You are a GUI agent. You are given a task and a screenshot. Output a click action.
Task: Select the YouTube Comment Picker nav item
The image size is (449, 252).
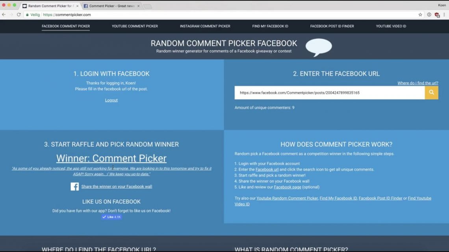[x=135, y=26]
